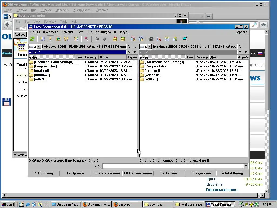This screenshot has width=277, height=208.
Task: Click the icon left of the Notepad icon
Action: 175,39
